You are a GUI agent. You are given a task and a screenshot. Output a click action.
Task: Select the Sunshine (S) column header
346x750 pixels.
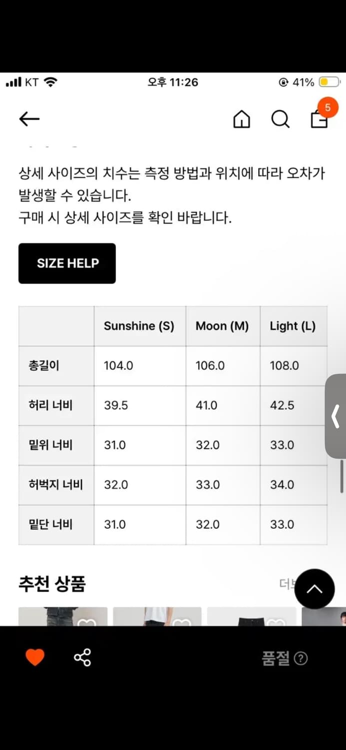point(139,325)
